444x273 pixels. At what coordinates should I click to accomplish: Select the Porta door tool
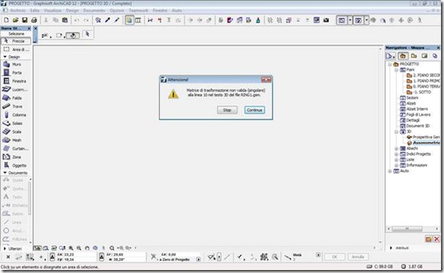pyautogui.click(x=16, y=73)
